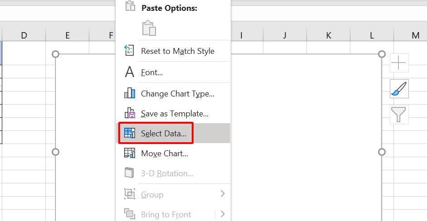Image resolution: width=427 pixels, height=221 pixels.
Task: Click the left-middle chart resize handle
Action: [56, 152]
